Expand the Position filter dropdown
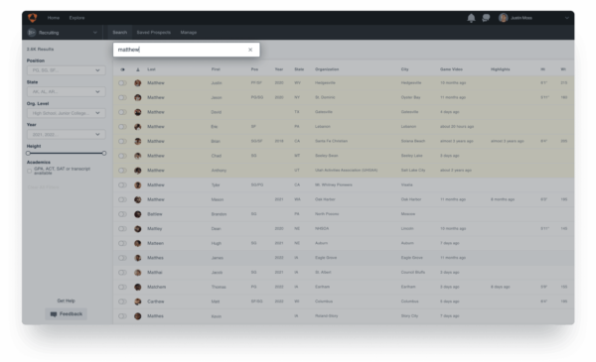Screen dimensions: 596x362 point(67,70)
